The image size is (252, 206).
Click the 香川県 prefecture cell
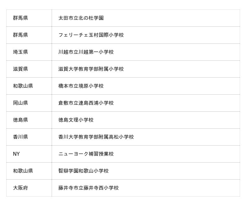[20, 137]
